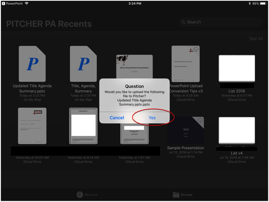The width and height of the screenshot is (269, 202).
Task: Open the CONFIDENTIAL document thumbnail
Action: [x=83, y=126]
